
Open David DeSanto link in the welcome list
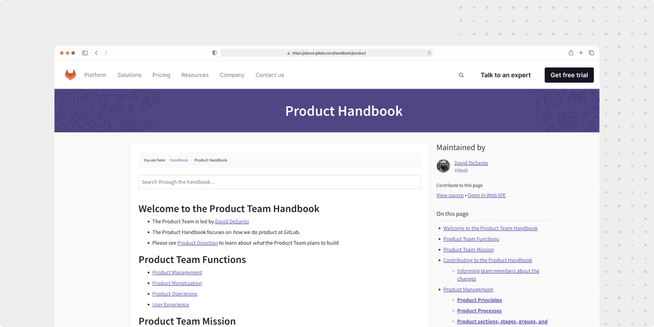232,222
